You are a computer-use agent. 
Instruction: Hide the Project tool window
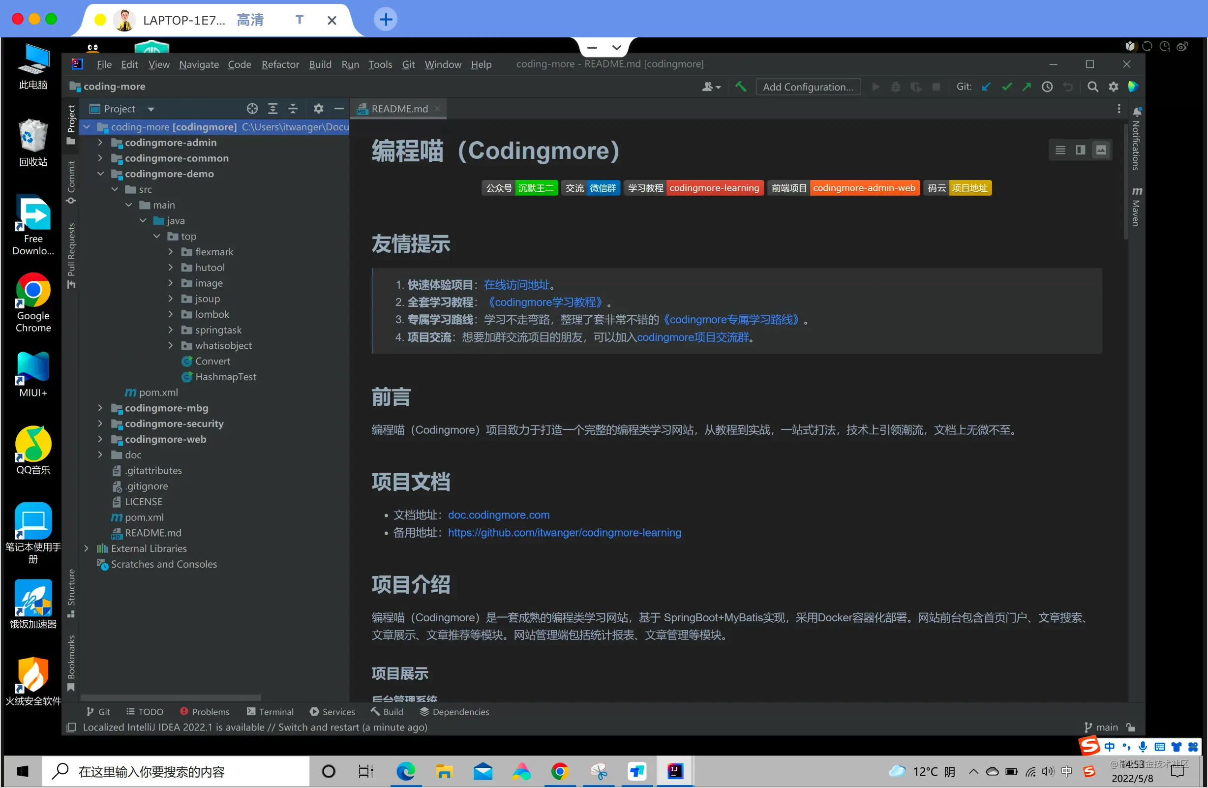point(338,109)
